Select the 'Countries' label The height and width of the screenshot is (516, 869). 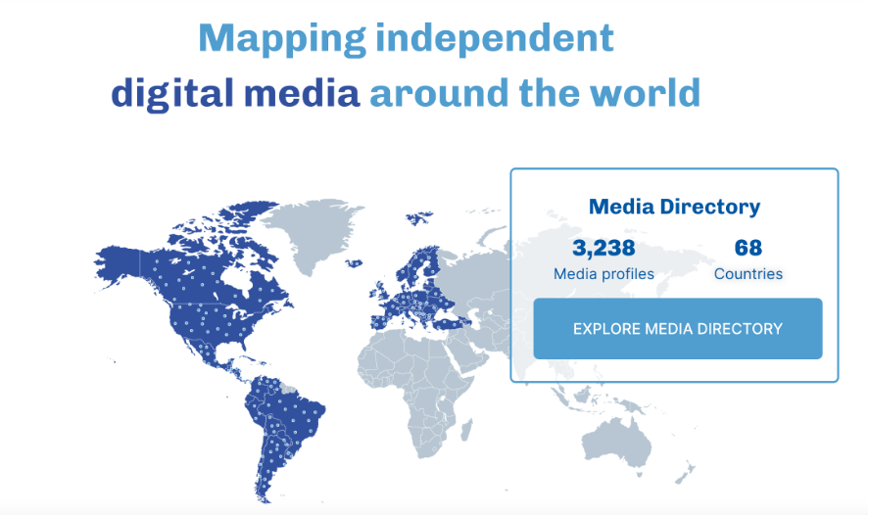click(748, 273)
